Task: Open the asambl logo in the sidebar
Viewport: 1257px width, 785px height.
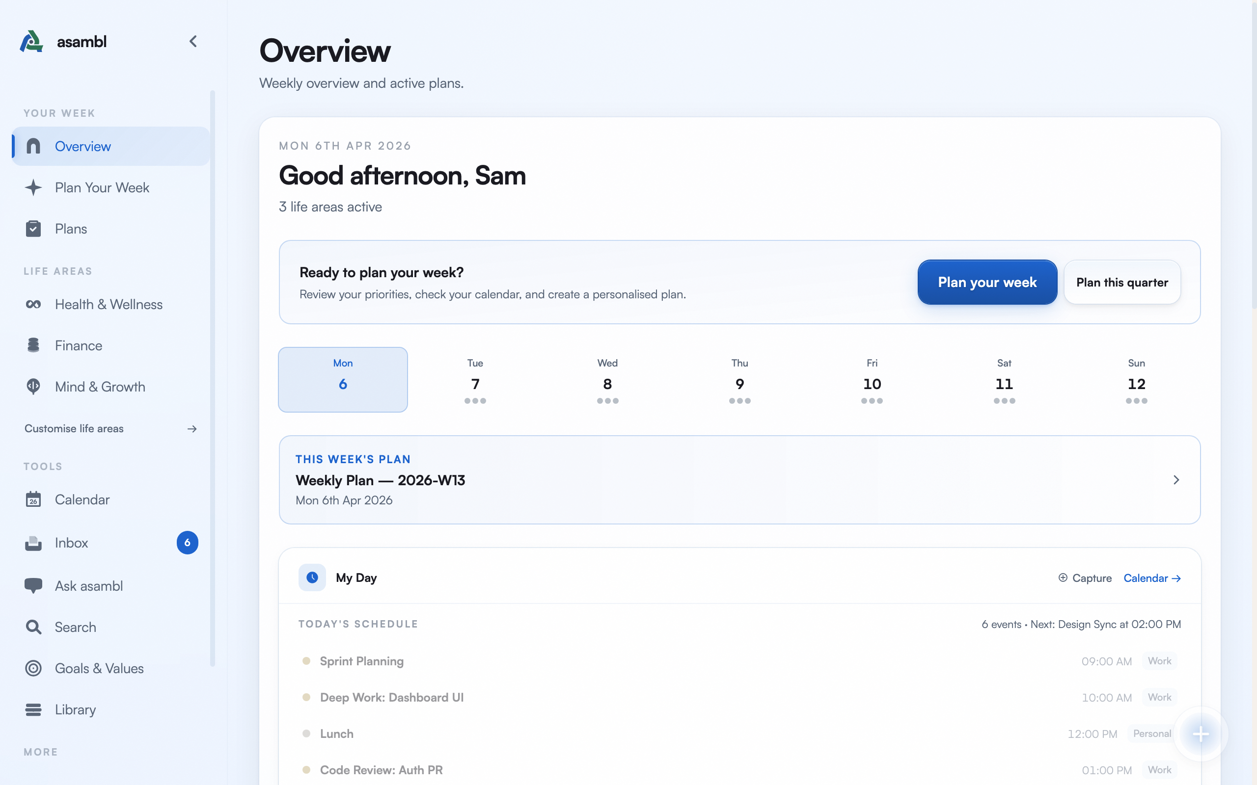Action: pos(31,41)
